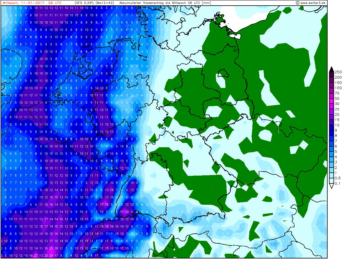Pick legend swatch between 1 and 0.5
This screenshot has width=345, height=259.
331,176
